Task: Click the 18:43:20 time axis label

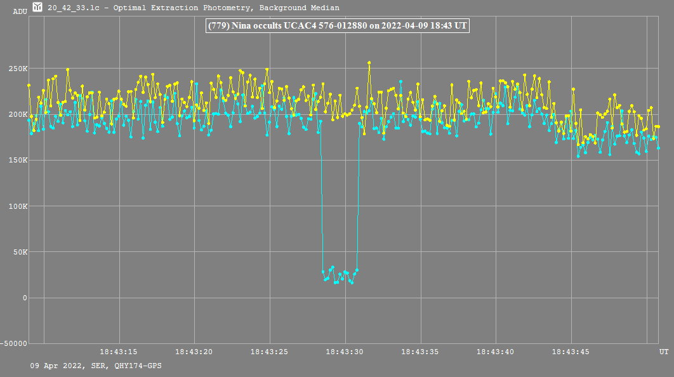Action: pyautogui.click(x=194, y=352)
